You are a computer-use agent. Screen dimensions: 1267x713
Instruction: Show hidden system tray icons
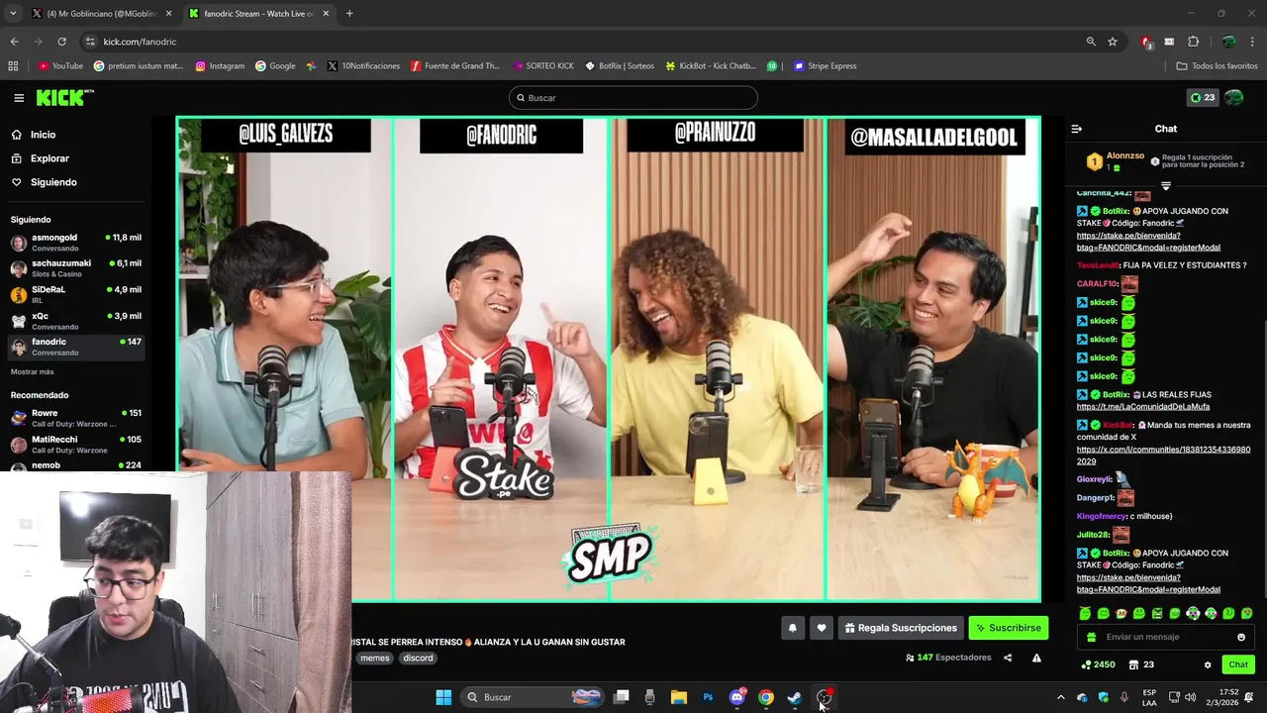click(x=1061, y=697)
